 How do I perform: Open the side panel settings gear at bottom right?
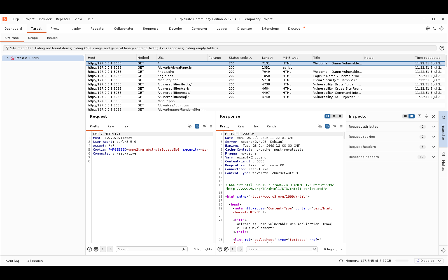(443, 251)
